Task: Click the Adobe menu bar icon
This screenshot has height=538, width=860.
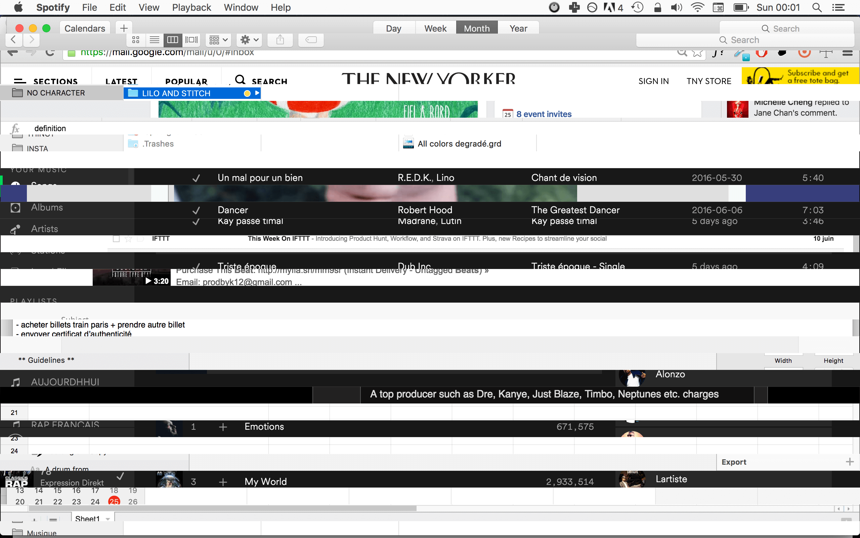Action: [613, 7]
